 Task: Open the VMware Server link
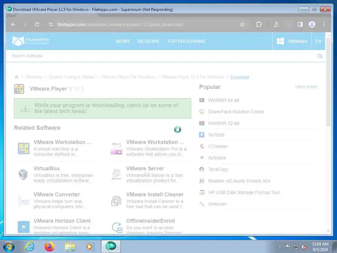click(x=145, y=168)
